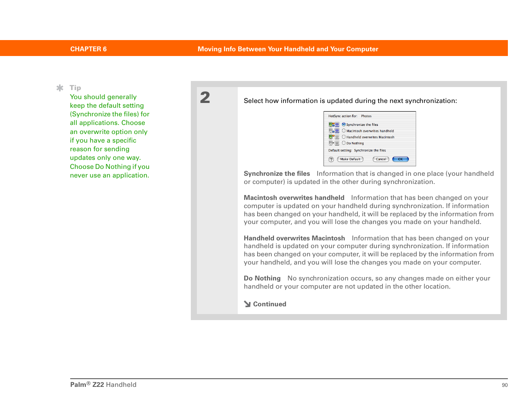Click the green tip text "You should generally"
Image resolution: width=532 pixels, height=411 pixels.
coord(103,97)
